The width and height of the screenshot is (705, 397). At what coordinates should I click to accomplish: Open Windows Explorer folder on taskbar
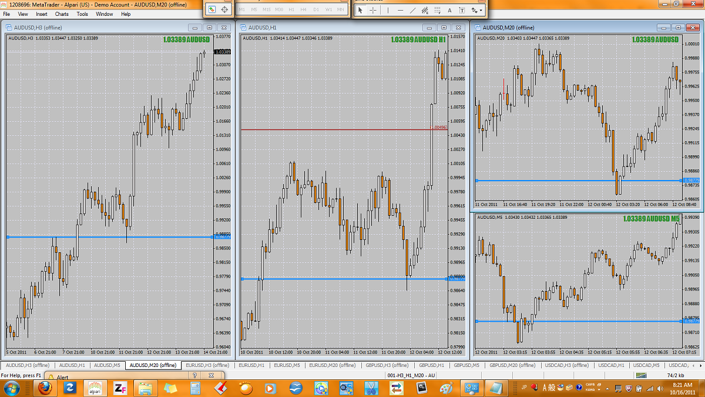point(145,388)
